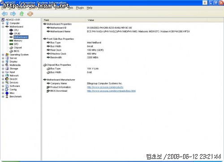Click the Computer category icon

7,23
